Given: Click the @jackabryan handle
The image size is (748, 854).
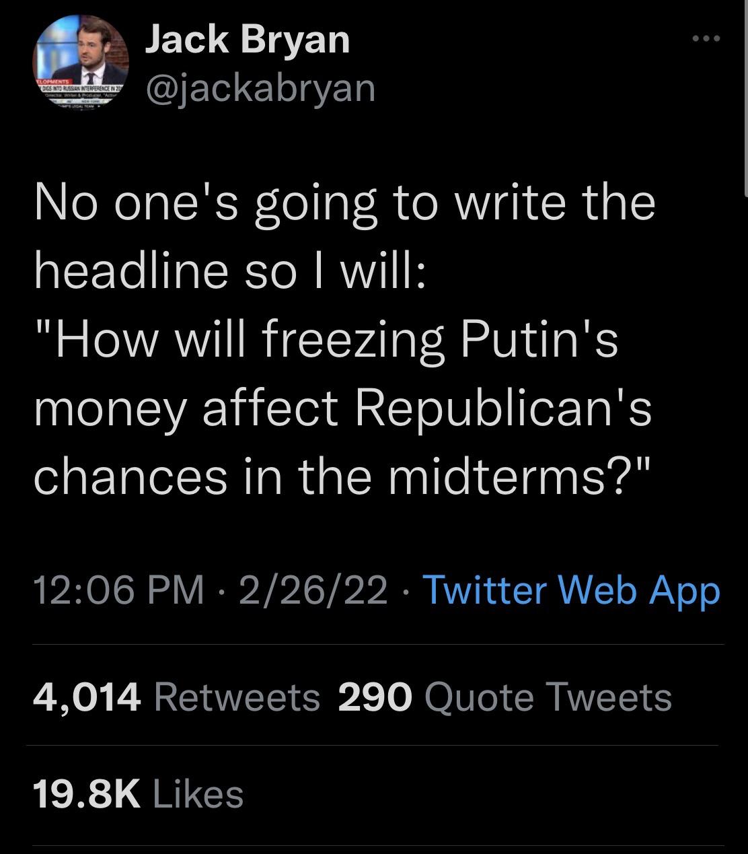Looking at the screenshot, I should click(x=260, y=87).
